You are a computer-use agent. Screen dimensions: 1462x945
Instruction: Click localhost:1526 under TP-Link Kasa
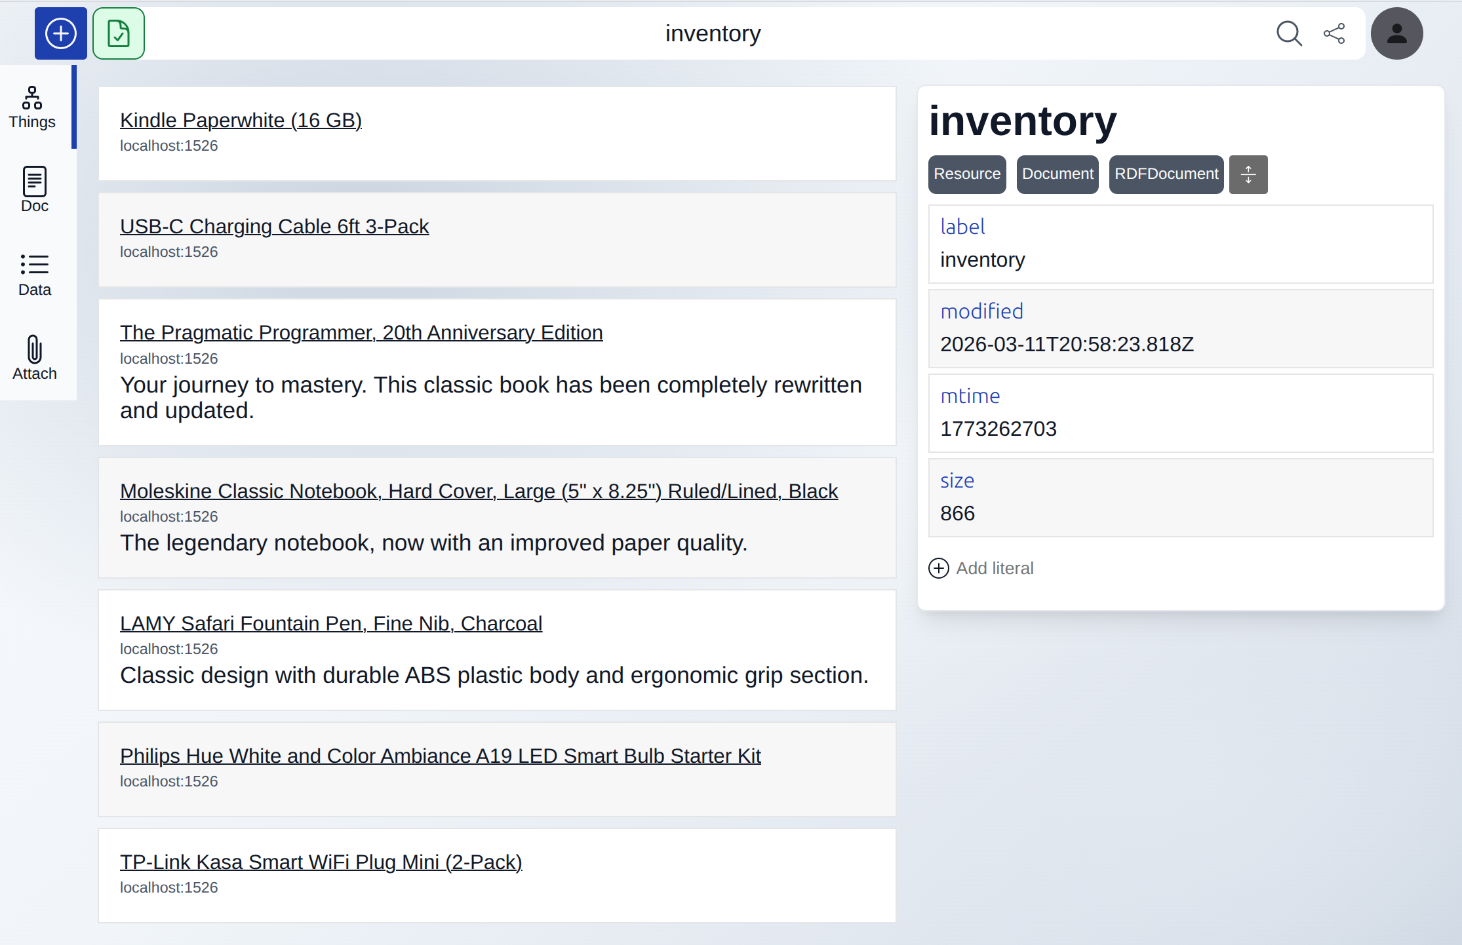click(x=168, y=887)
